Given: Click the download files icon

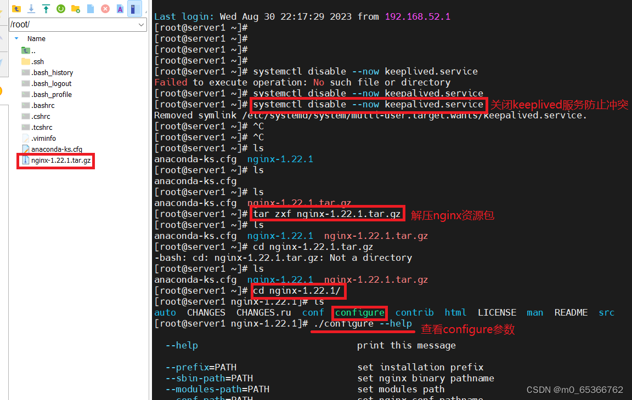Looking at the screenshot, I should [31, 9].
